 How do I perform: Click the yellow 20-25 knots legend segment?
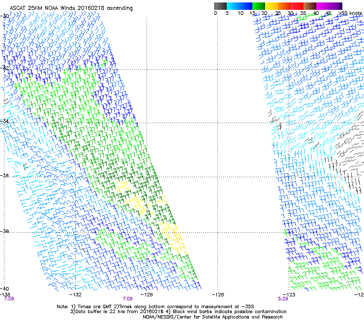pyautogui.click(x=272, y=6)
